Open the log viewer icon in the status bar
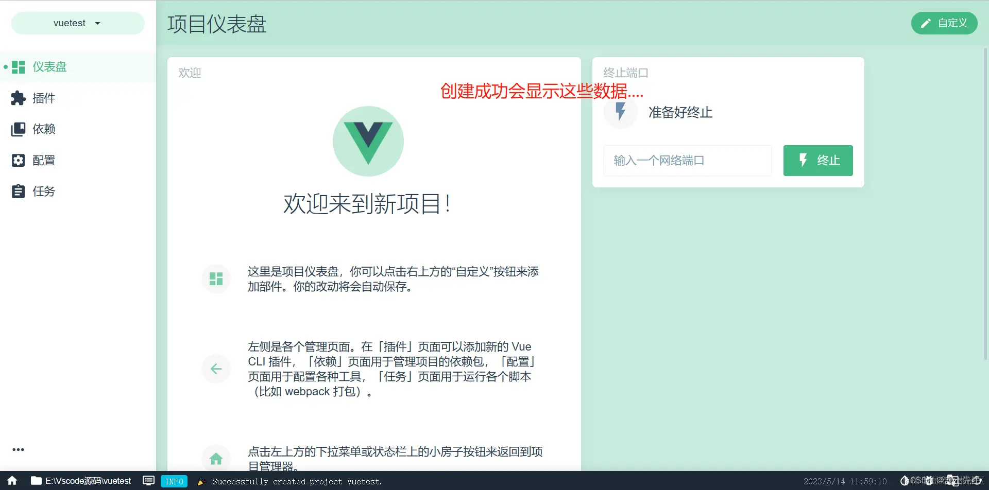Screen dimensions: 989x490 (x=148, y=480)
